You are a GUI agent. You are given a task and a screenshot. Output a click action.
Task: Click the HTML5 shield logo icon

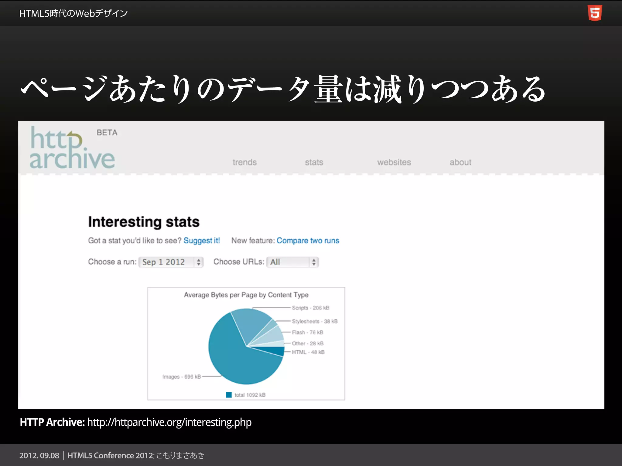pos(595,13)
